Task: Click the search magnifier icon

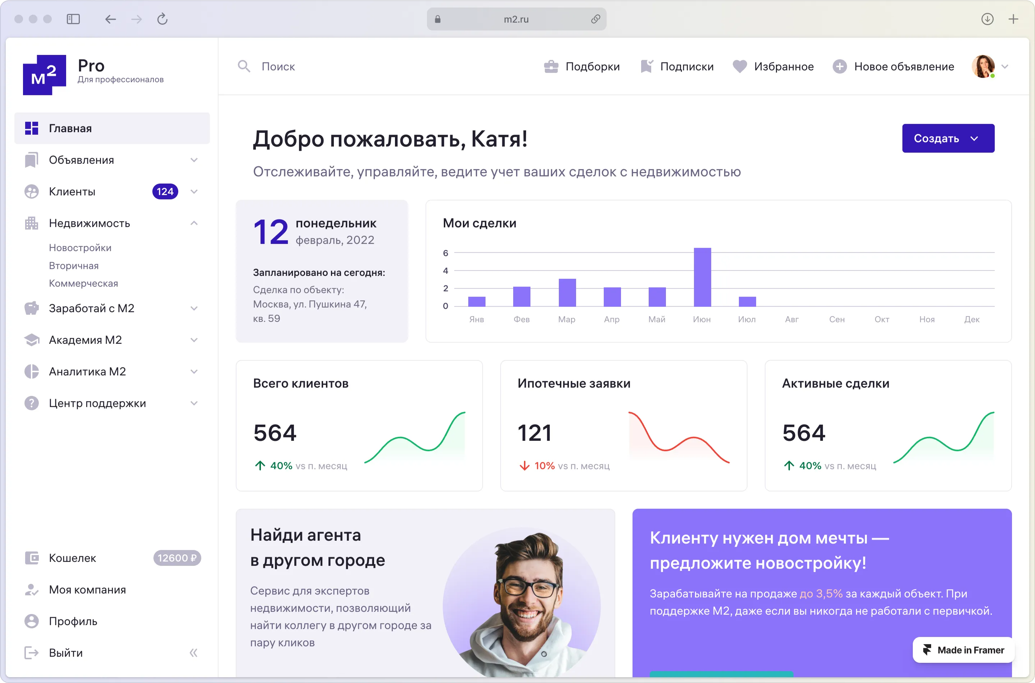Action: coord(244,66)
